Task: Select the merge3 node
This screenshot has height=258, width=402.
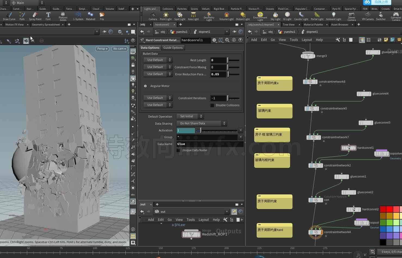Action: [308, 56]
